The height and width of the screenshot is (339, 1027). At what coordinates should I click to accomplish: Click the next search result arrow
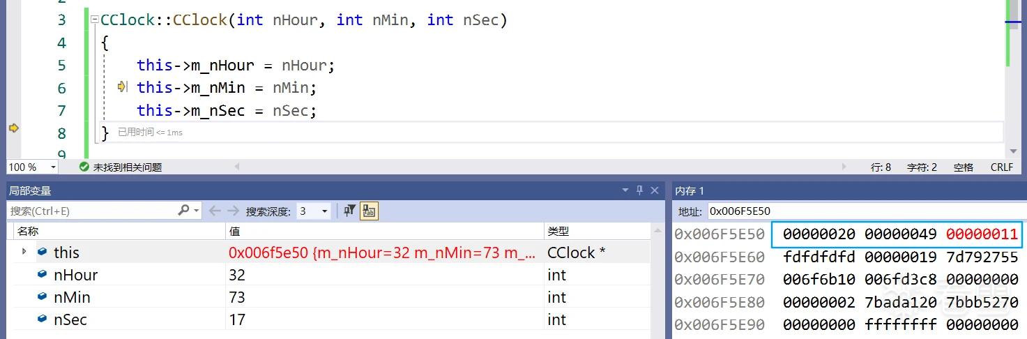[234, 211]
